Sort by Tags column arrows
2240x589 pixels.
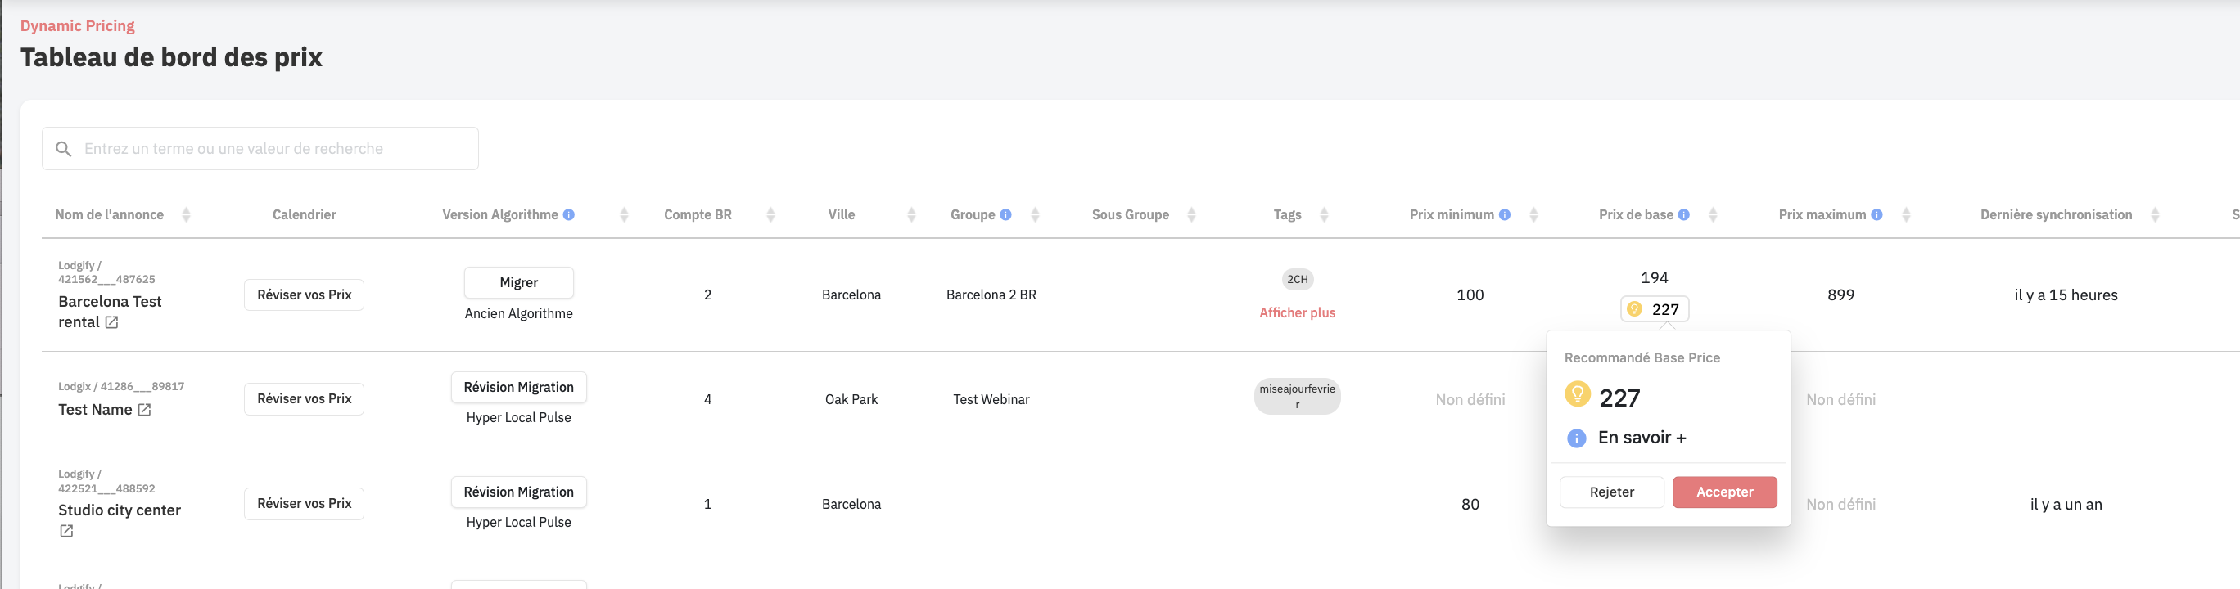tap(1324, 214)
